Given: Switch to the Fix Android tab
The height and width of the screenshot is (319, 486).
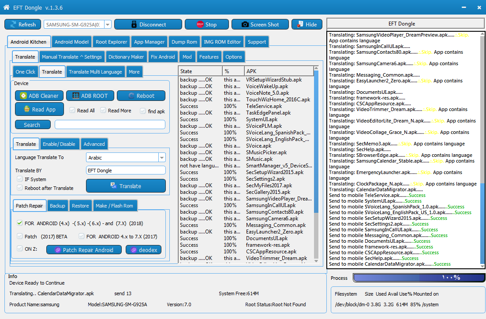Looking at the screenshot, I should tap(163, 57).
